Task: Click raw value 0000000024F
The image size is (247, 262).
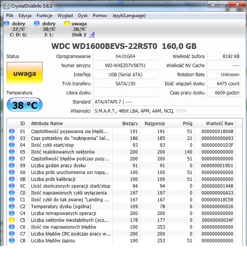Action: pyautogui.click(x=217, y=220)
